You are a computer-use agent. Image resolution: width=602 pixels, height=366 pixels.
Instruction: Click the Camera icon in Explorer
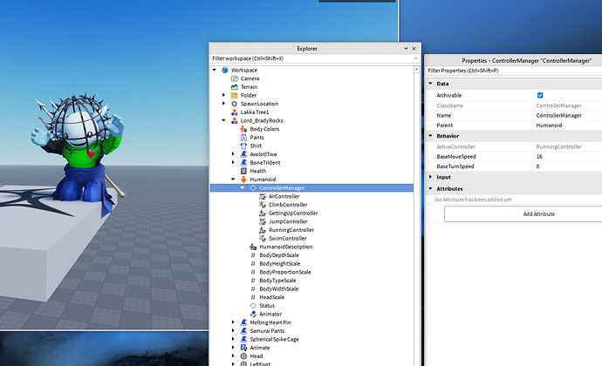point(235,78)
